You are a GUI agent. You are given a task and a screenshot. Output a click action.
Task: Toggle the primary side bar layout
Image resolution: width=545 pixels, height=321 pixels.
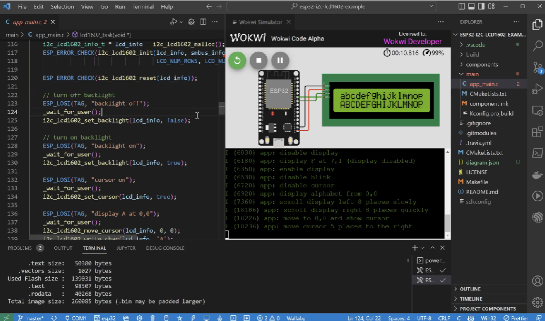click(x=461, y=7)
